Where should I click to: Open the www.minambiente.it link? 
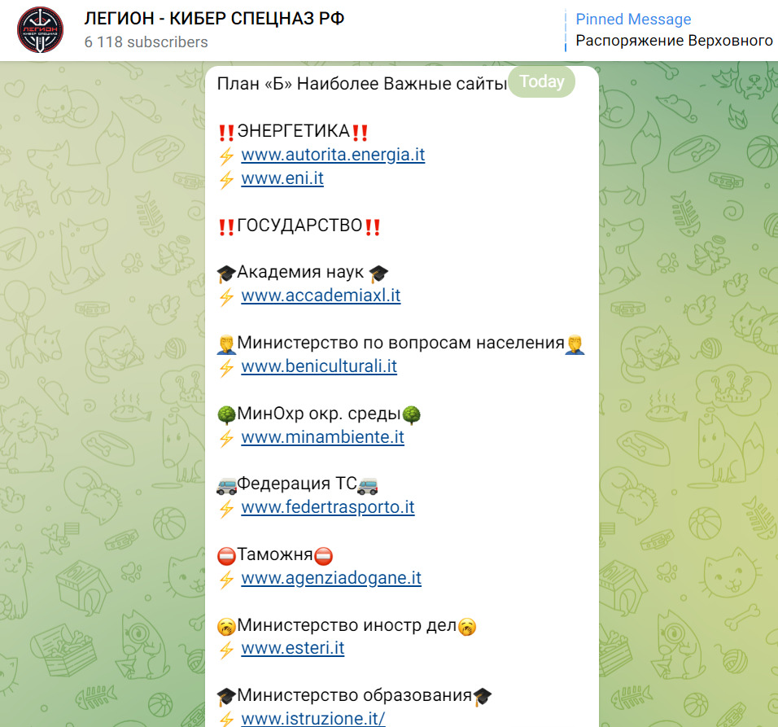(x=322, y=437)
